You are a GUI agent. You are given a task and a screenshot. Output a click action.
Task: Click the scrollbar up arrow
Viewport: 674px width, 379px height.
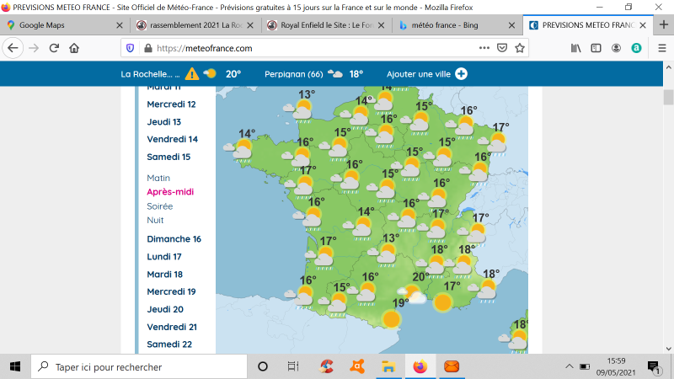(x=668, y=67)
